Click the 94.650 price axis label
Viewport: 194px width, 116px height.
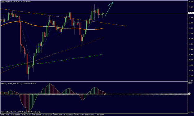(x=191, y=65)
